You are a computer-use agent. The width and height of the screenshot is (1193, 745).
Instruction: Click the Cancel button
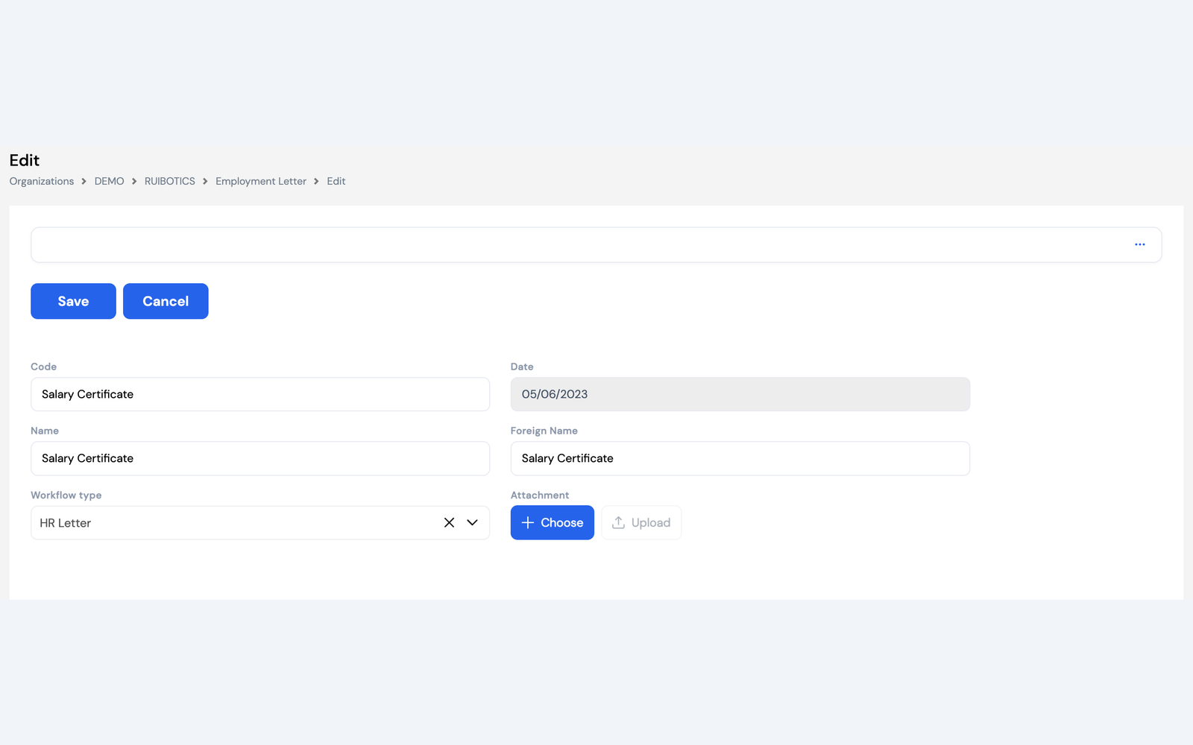click(x=166, y=301)
